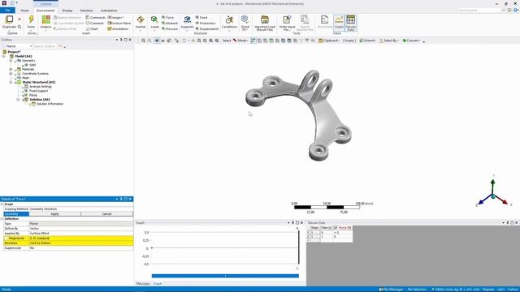Select Coordinate Systems in the tree

(x=35, y=74)
